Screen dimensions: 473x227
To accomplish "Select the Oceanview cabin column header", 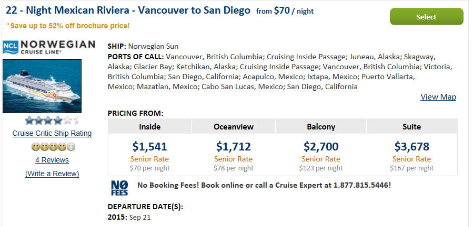I will pyautogui.click(x=234, y=126).
